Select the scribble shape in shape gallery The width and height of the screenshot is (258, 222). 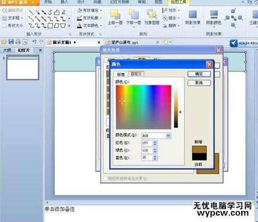[63, 13]
